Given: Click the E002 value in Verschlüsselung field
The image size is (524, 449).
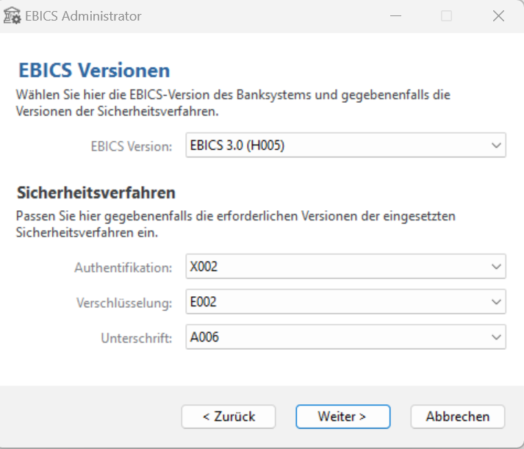Looking at the screenshot, I should click(x=204, y=302).
